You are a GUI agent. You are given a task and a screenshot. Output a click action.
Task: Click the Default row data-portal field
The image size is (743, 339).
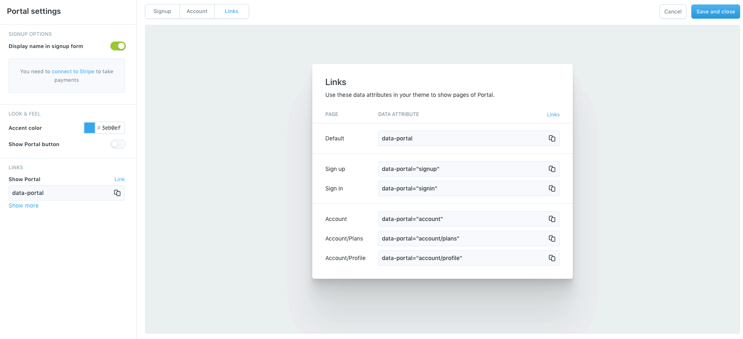tap(469, 138)
